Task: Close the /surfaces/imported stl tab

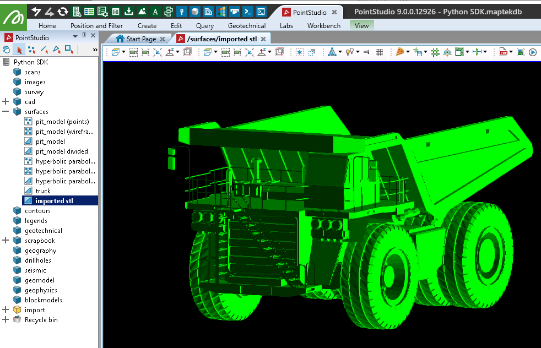Action: coord(263,39)
